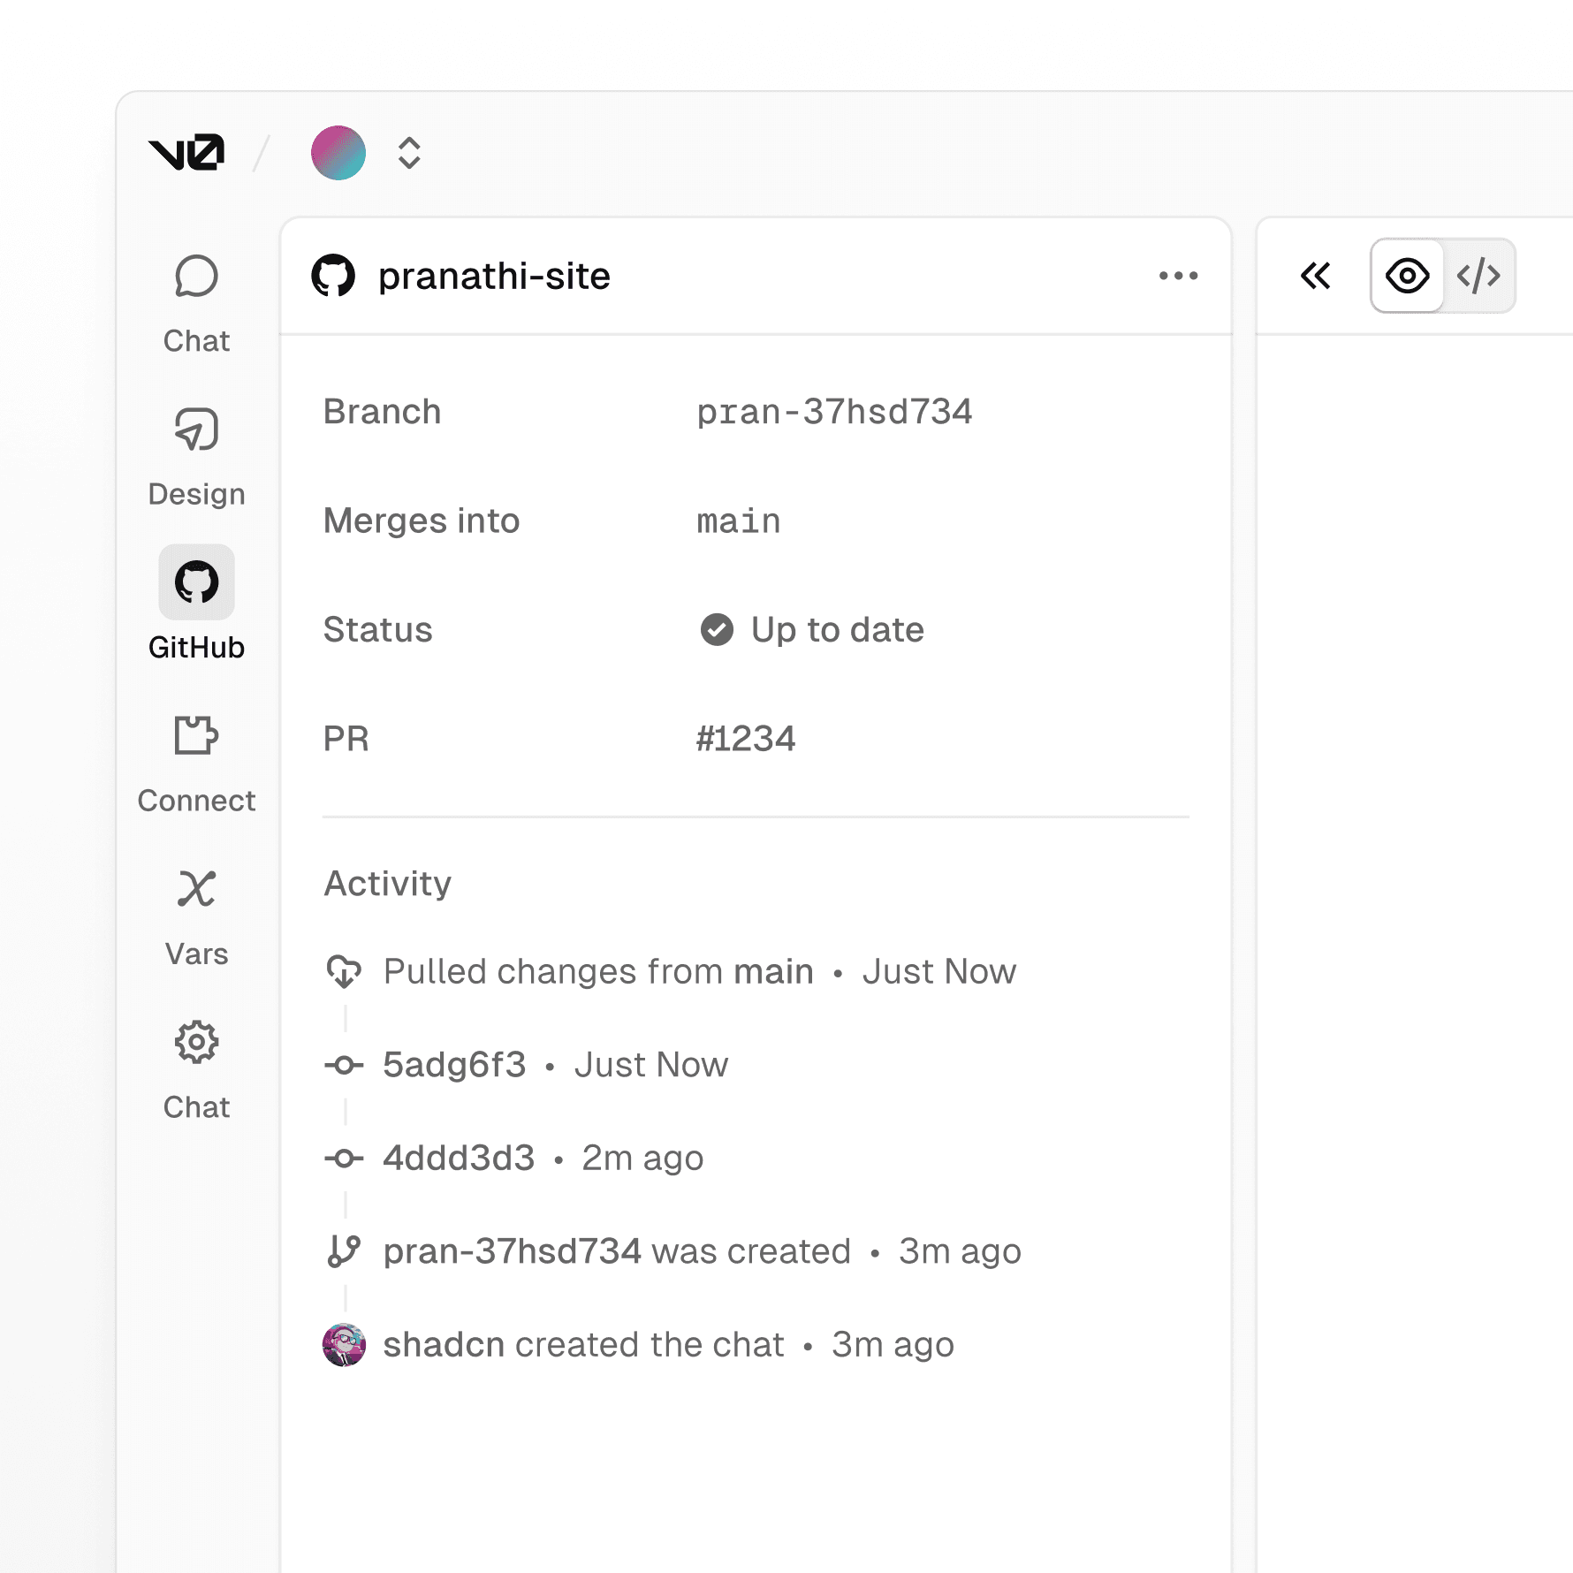The image size is (1573, 1573).
Task: Open commit 4ddd3d3
Action: [459, 1158]
